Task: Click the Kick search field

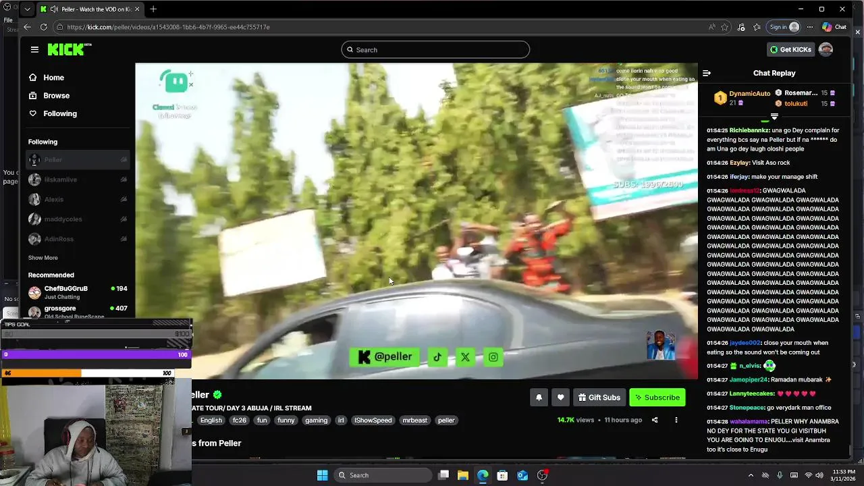Action: click(435, 50)
